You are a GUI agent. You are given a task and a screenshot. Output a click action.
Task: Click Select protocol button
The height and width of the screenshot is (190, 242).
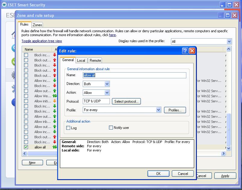click(126, 101)
